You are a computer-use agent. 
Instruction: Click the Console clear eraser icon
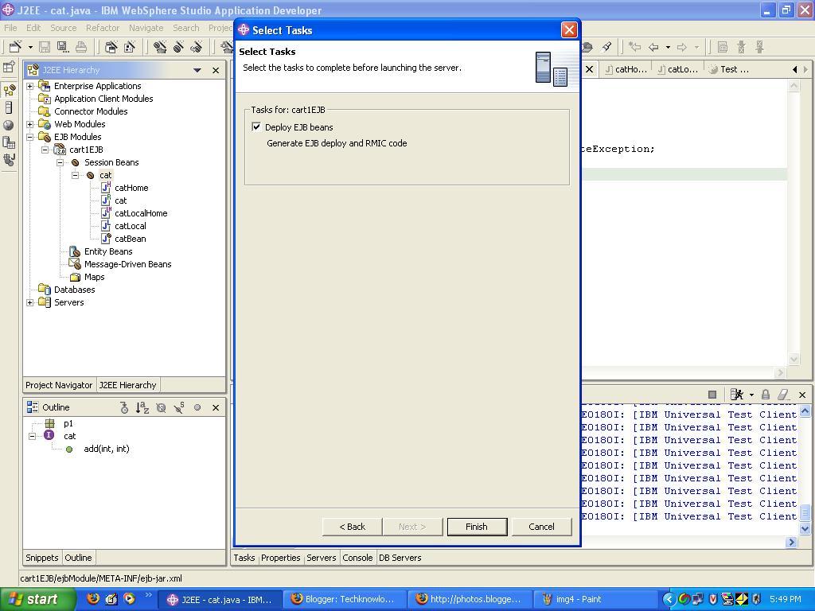[783, 395]
